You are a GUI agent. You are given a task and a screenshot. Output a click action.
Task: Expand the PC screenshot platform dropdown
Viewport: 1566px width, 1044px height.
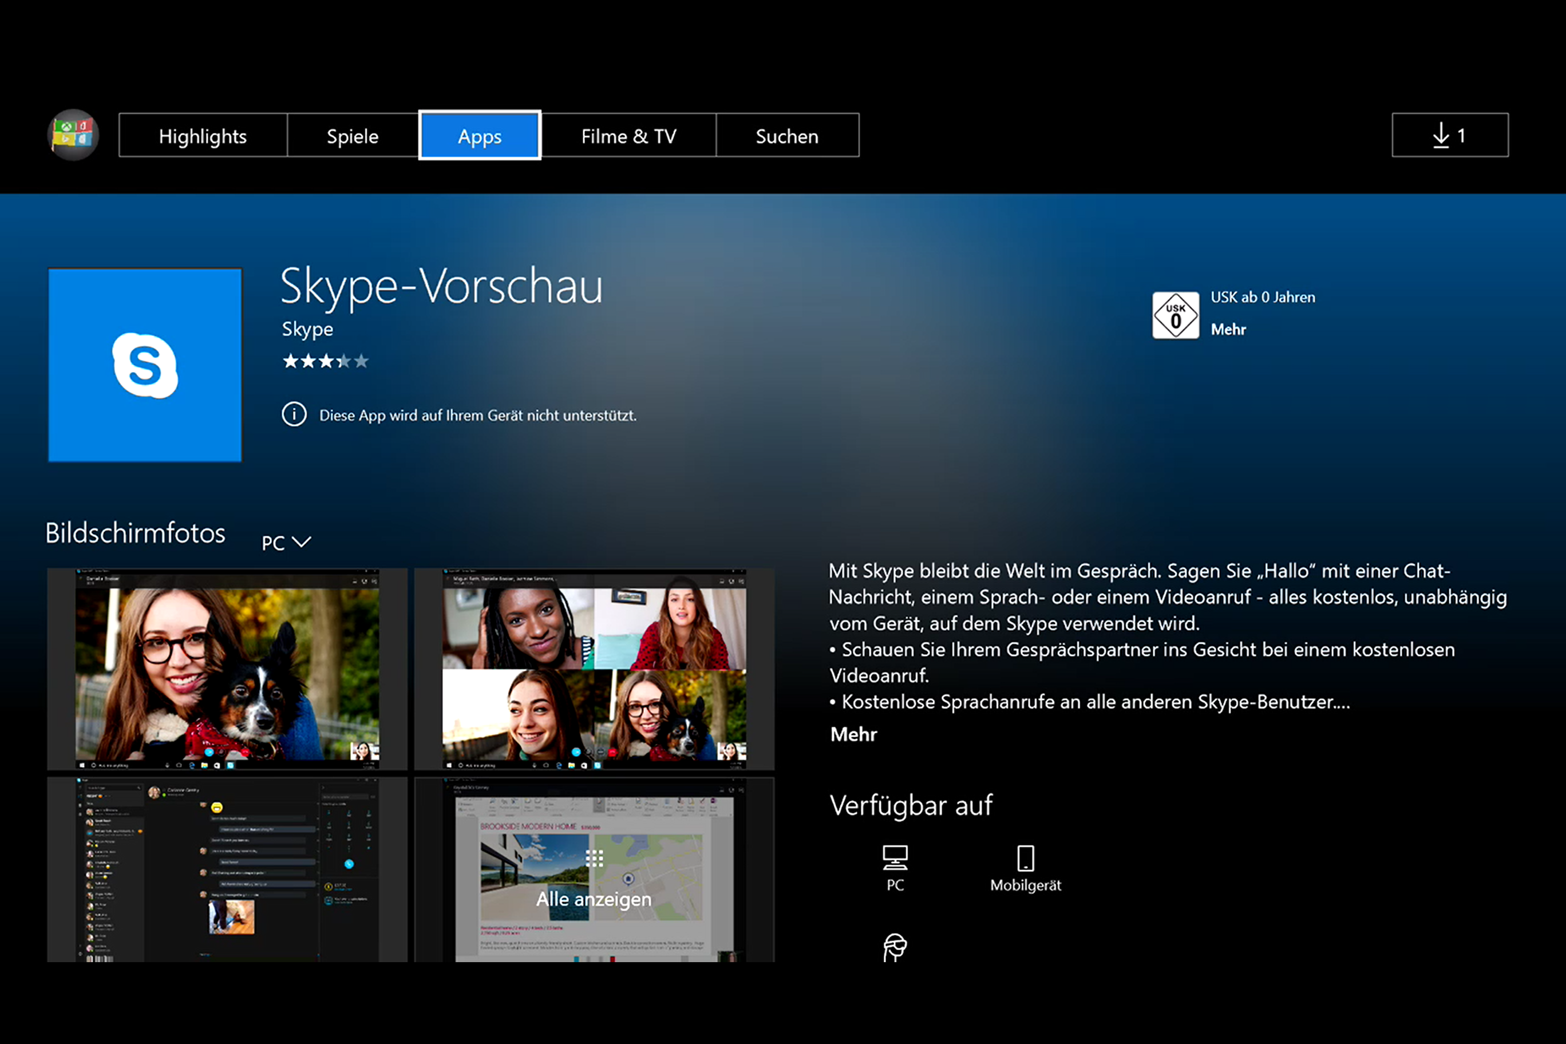coord(285,541)
